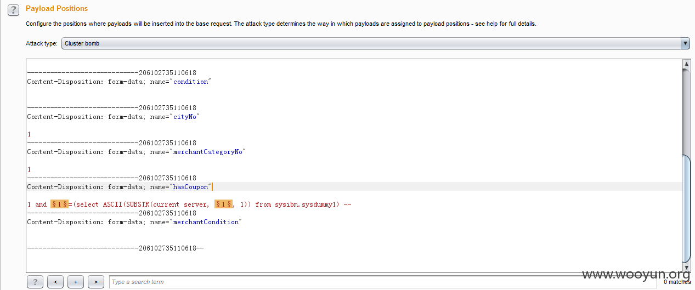Viewport: 695px width, 290px height.
Task: Click the '0 matches' search result label
Action: click(677, 282)
